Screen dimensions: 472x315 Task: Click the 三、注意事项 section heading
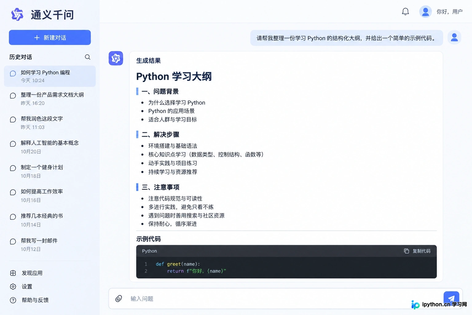160,187
